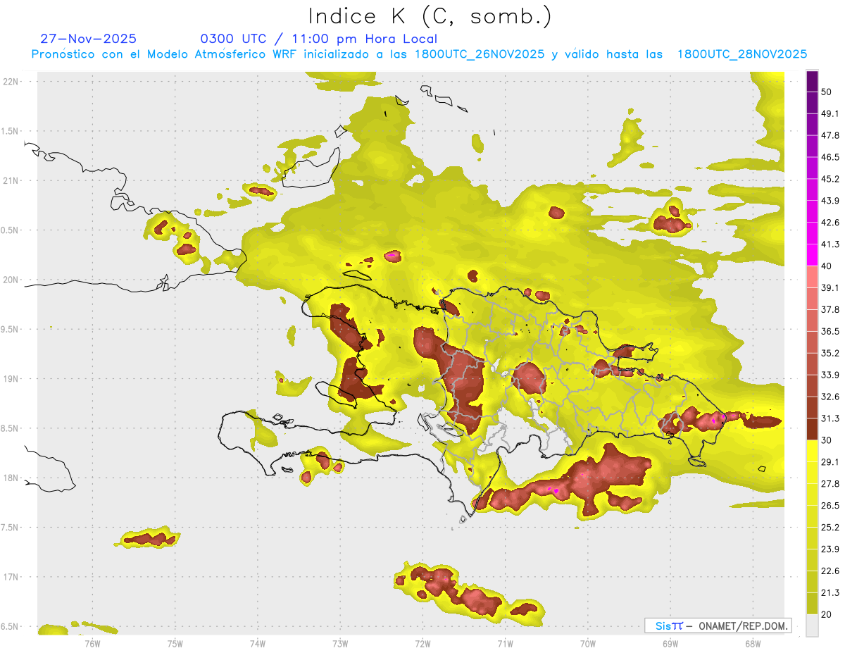Click the "19N" latitude axis label

pyautogui.click(x=10, y=379)
